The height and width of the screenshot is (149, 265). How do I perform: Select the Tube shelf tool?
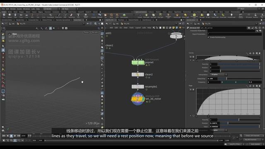tap(15, 16)
